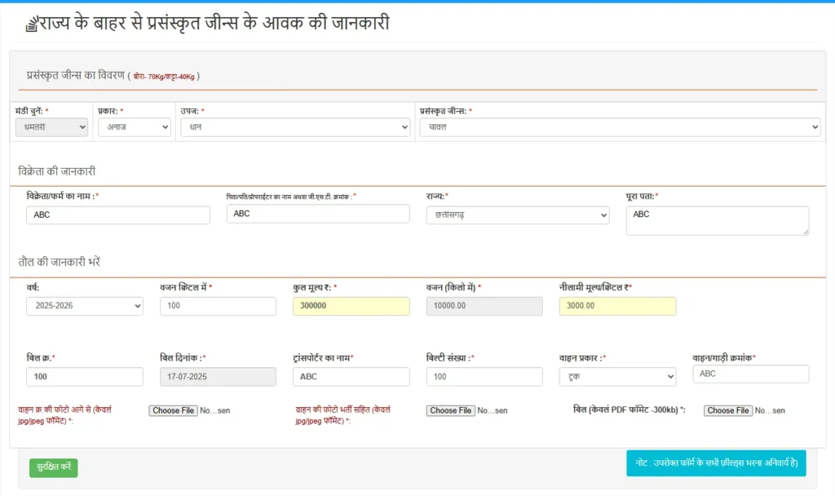Click the प्रसंस्कृत जीन्स का विवरण heading
The image size is (835, 496).
click(x=76, y=75)
